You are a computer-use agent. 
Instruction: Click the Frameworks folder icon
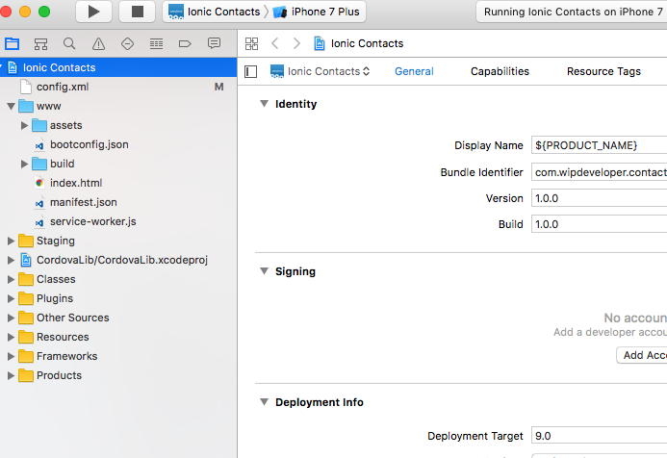26,356
